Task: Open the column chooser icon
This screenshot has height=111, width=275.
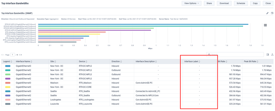Action: point(267,55)
